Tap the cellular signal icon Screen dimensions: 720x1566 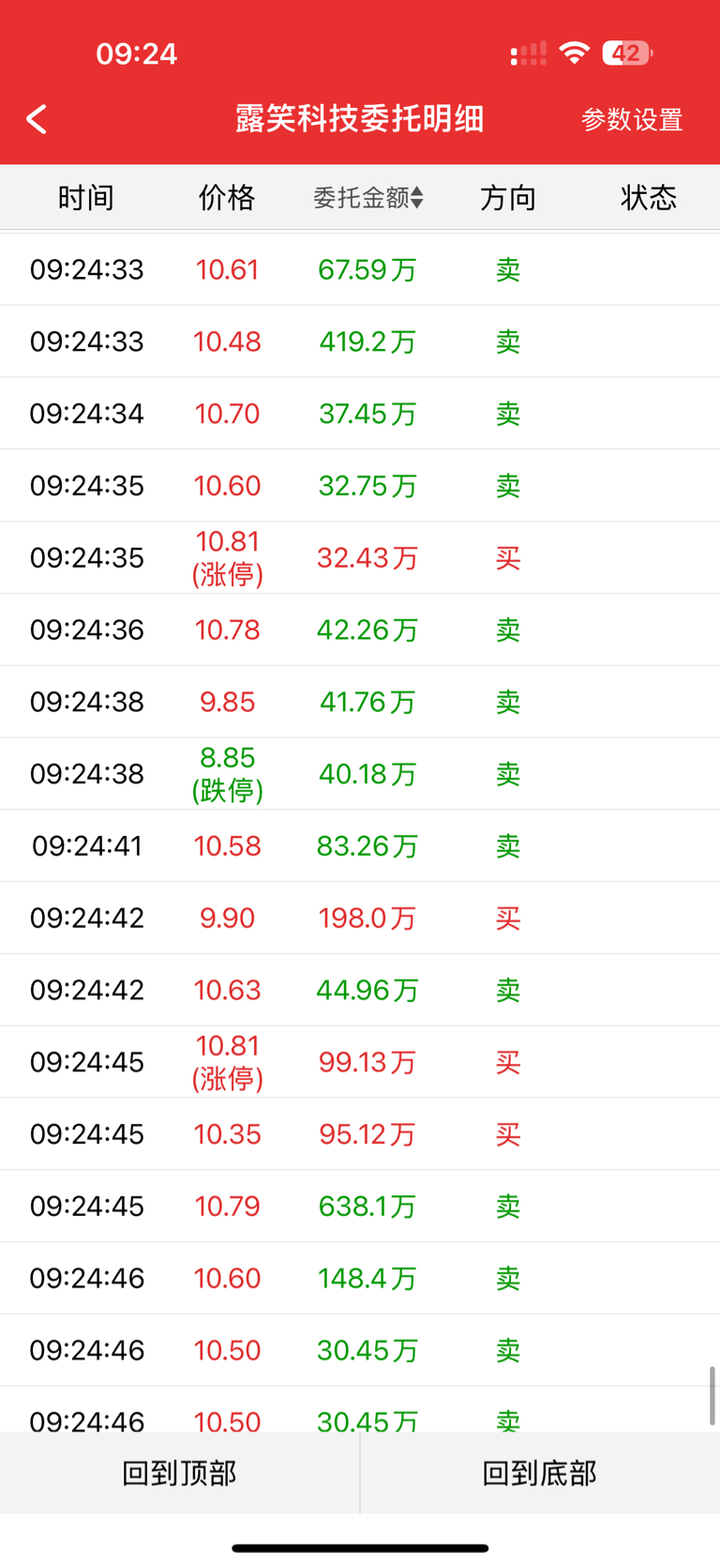528,53
